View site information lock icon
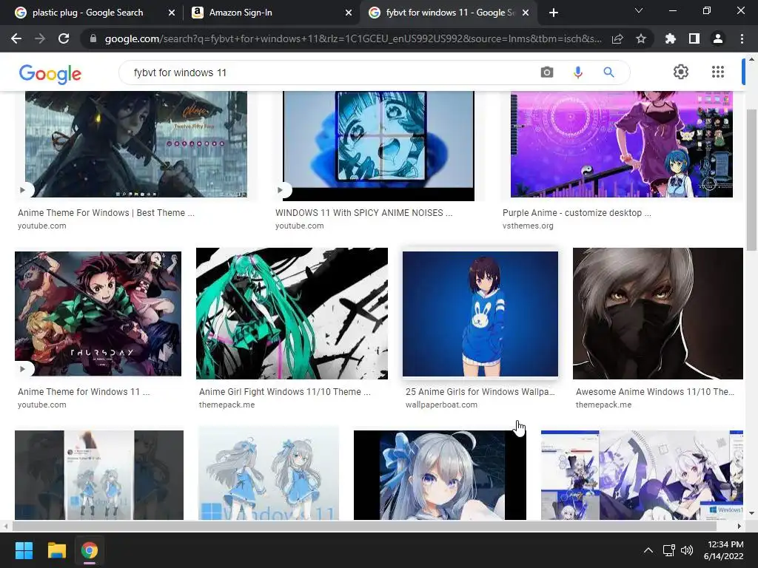This screenshot has height=568, width=758. [93, 38]
